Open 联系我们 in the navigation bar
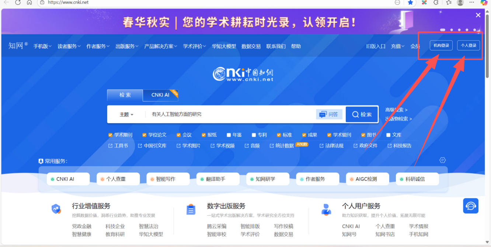Image resolution: width=491 pixels, height=247 pixels. [276, 46]
